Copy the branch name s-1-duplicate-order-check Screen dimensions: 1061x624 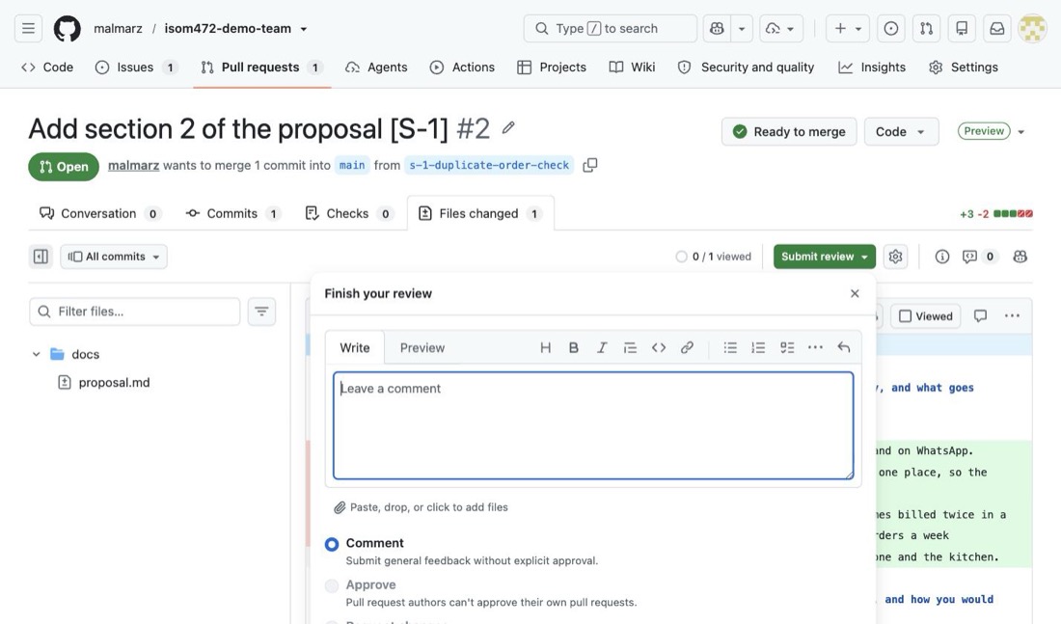[x=590, y=165]
